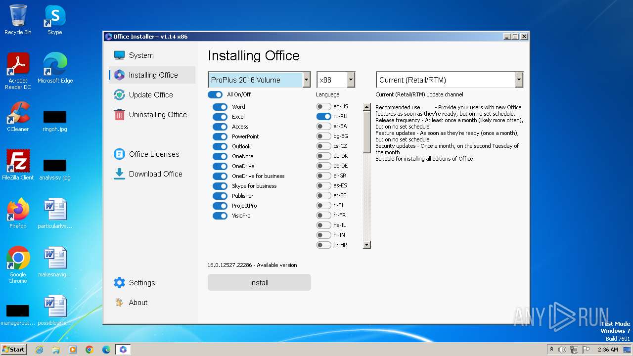
Task: Open the Windows Start menu
Action: 13,350
